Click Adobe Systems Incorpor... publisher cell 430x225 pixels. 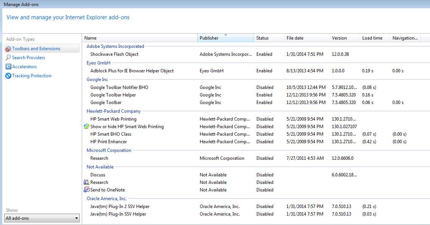point(226,54)
